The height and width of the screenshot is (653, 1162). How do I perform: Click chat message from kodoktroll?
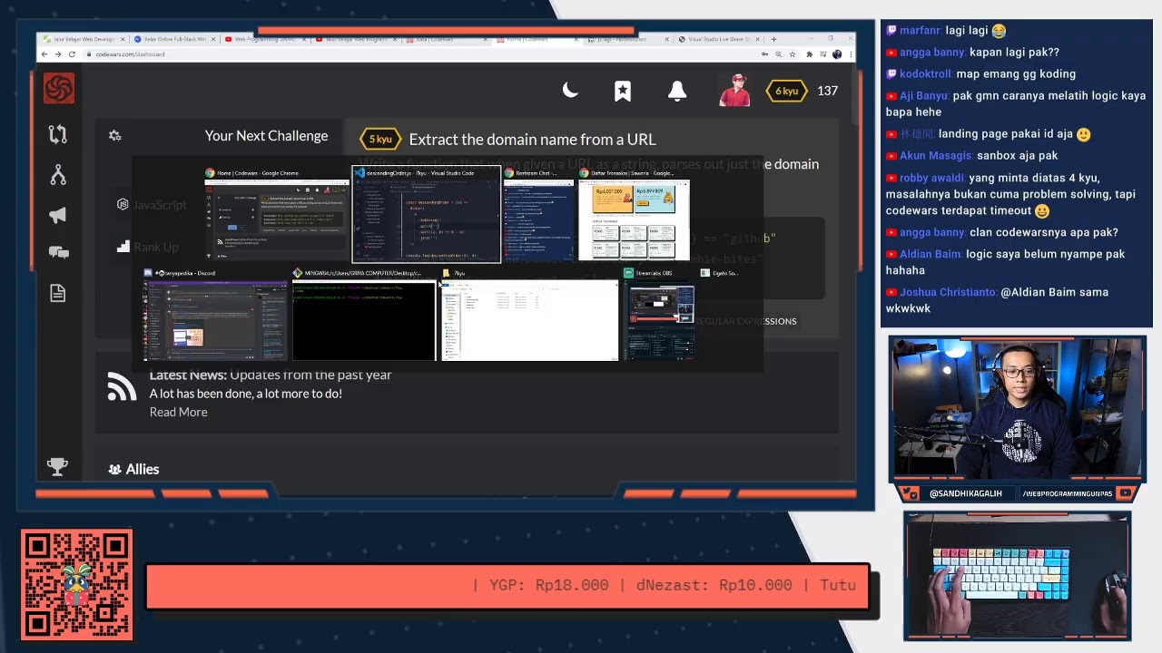(x=980, y=73)
